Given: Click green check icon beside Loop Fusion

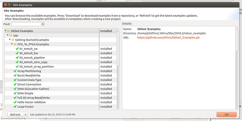Looking at the screenshot, I should [15, 107].
